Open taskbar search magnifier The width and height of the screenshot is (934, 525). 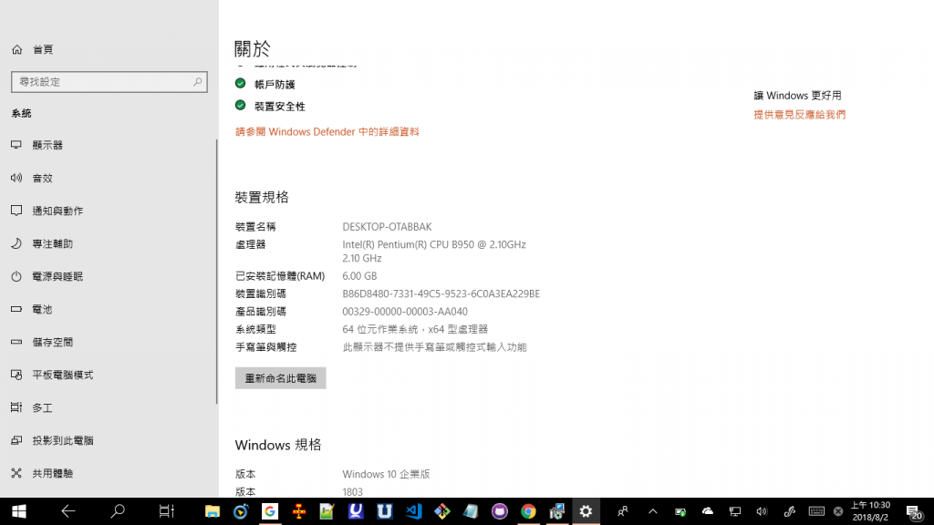pyautogui.click(x=118, y=511)
